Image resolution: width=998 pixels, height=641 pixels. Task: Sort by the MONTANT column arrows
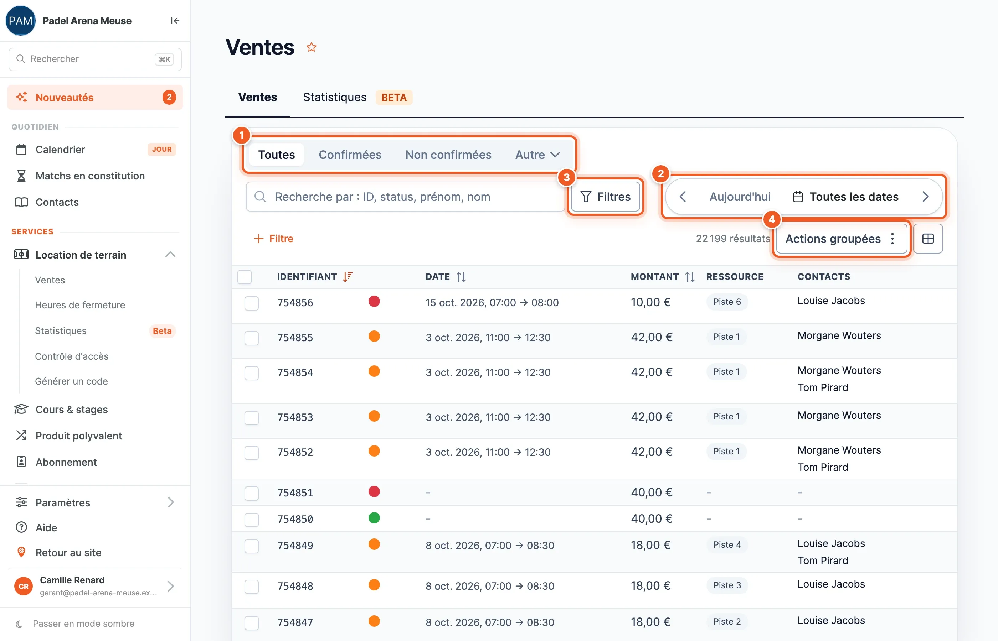click(690, 277)
